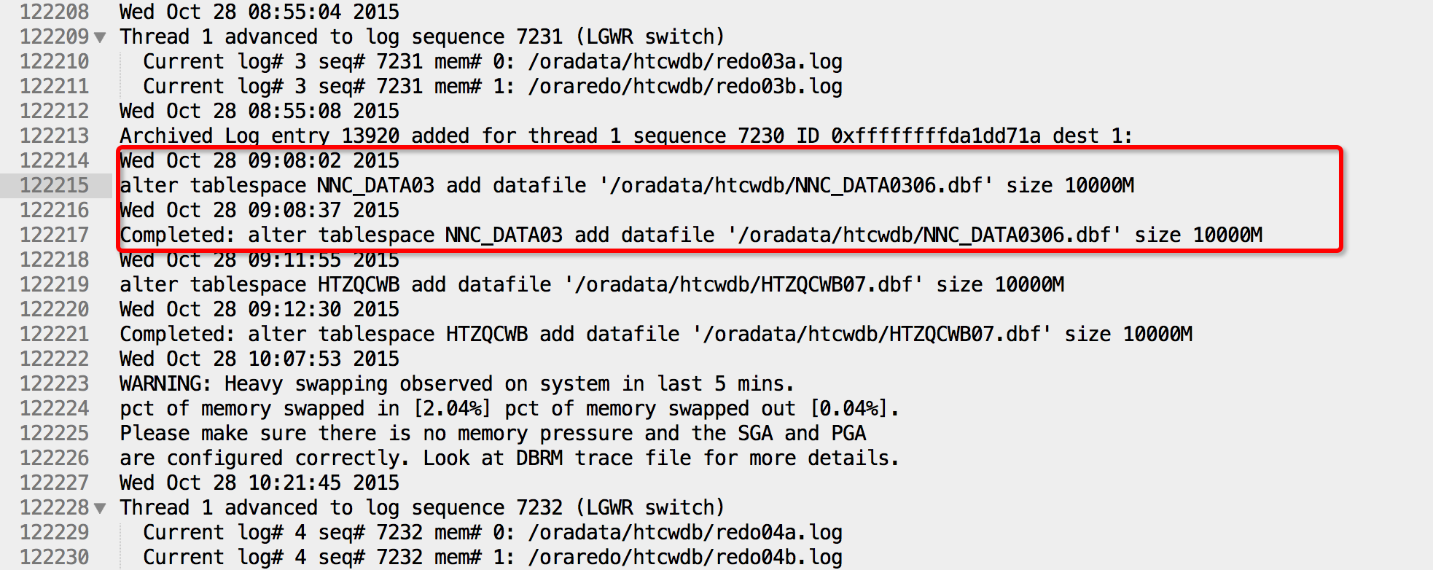The width and height of the screenshot is (1433, 570).
Task: Collapse fold arrow at line 122228
Action: tap(100, 508)
